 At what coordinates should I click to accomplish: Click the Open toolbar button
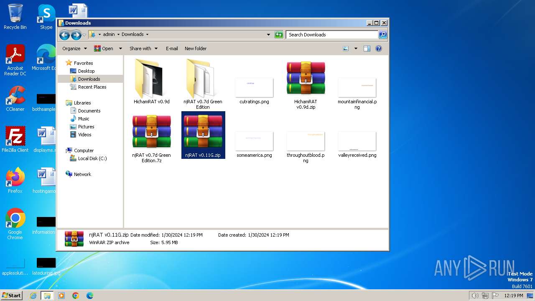104,48
